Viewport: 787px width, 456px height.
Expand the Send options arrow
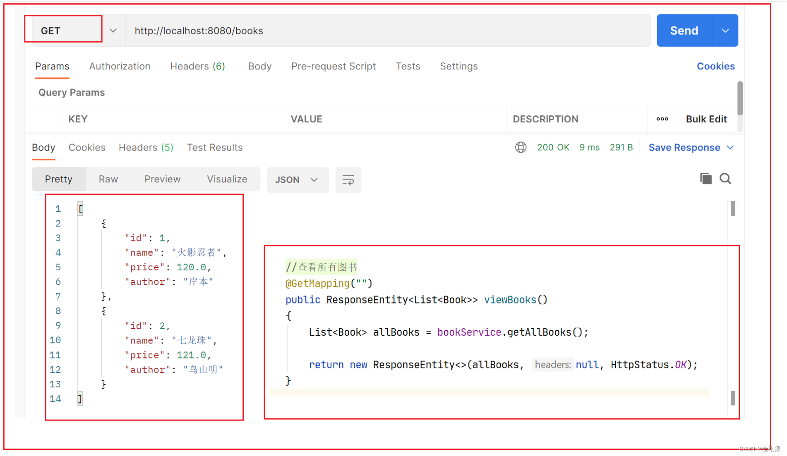(725, 31)
